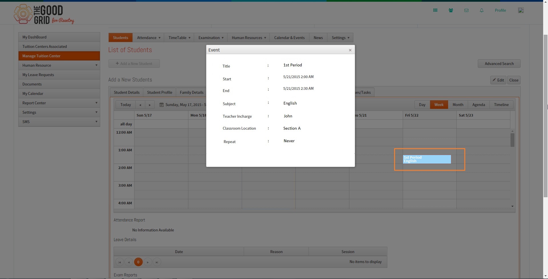Viewport: 548px width, 279px height.
Task: Switch calendar to Agenda view
Action: click(x=478, y=105)
